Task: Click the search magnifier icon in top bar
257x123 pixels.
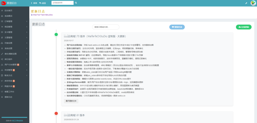Action: click(x=76, y=3)
